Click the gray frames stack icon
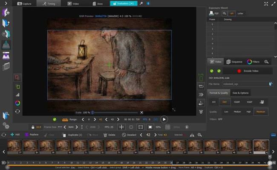Image resolution: width=277 pixels, height=170 pixels. [x=6, y=67]
